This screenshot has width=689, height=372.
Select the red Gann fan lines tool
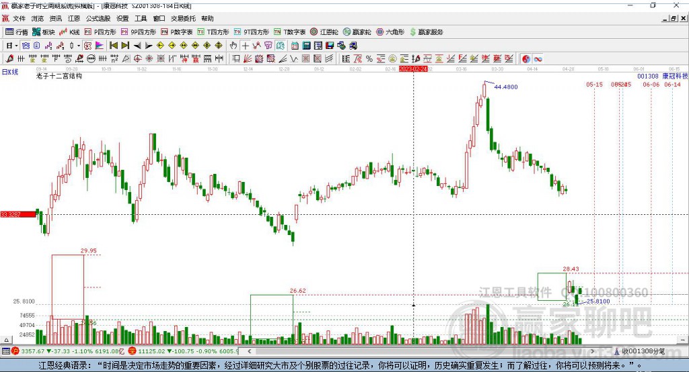click(248, 59)
